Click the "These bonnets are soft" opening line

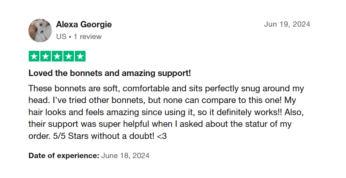(x=166, y=88)
